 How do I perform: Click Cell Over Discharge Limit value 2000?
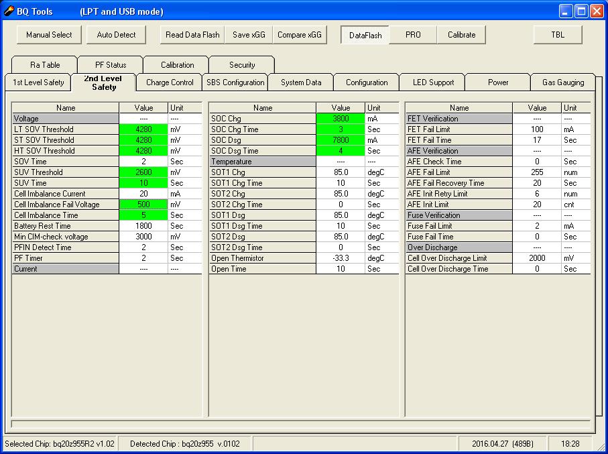coord(537,258)
